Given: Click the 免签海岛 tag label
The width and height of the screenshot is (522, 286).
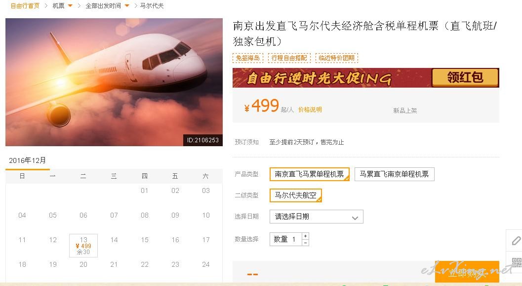Looking at the screenshot, I should point(248,58).
